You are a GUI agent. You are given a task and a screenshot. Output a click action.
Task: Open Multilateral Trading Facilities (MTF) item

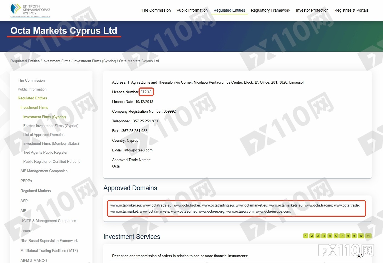pos(49,251)
